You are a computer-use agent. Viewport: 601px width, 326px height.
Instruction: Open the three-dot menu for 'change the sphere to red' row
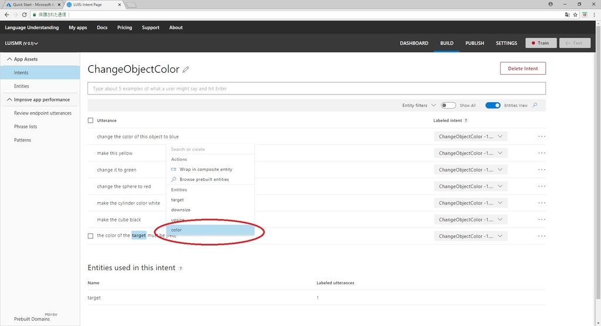[x=542, y=186]
